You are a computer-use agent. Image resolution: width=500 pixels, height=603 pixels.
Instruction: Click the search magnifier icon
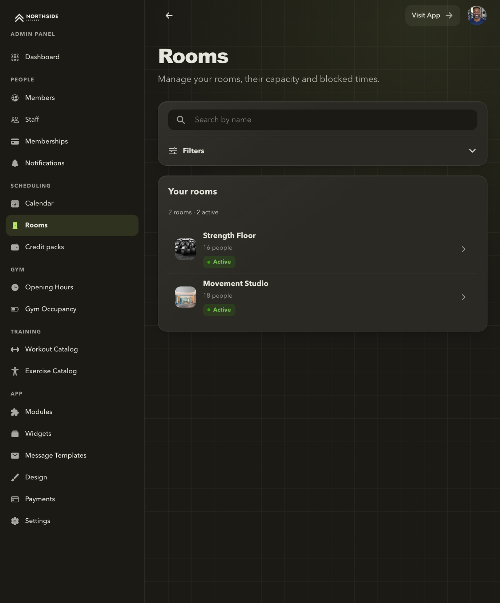point(181,120)
